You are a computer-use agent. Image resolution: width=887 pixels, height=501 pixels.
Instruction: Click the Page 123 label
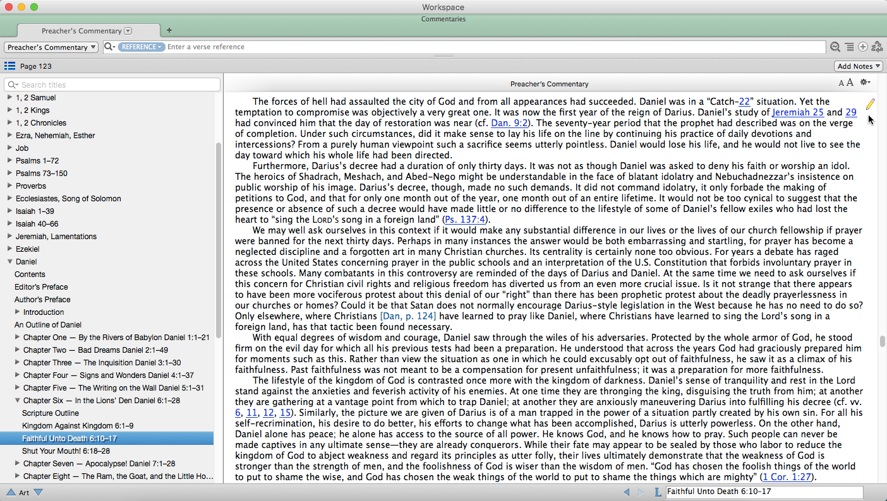(36, 66)
